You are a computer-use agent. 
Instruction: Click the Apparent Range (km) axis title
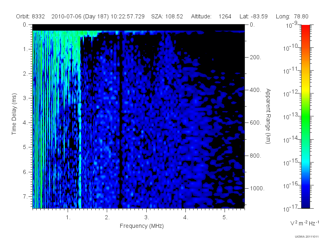coord(268,116)
